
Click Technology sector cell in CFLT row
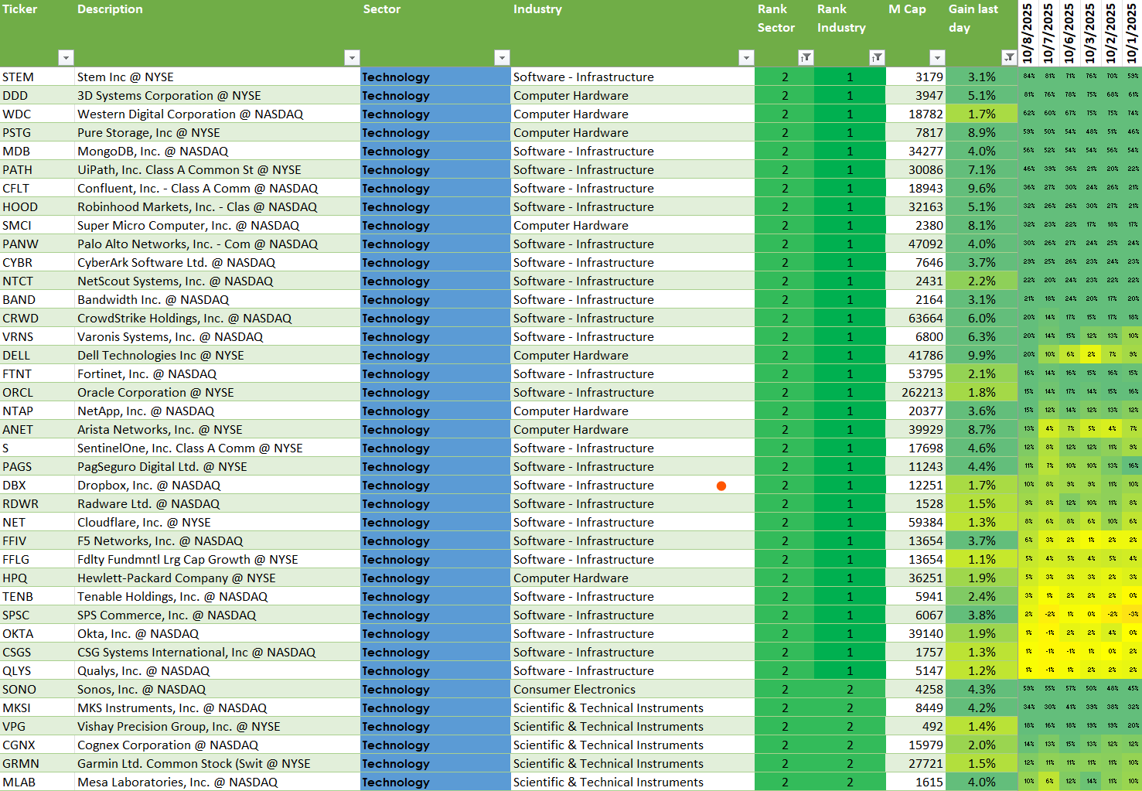[x=435, y=188]
